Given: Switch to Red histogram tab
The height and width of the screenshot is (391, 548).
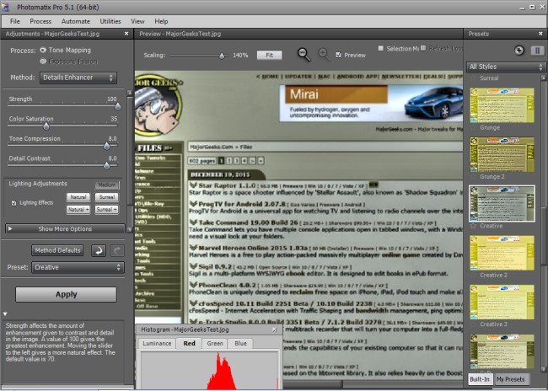Looking at the screenshot, I should tap(189, 344).
